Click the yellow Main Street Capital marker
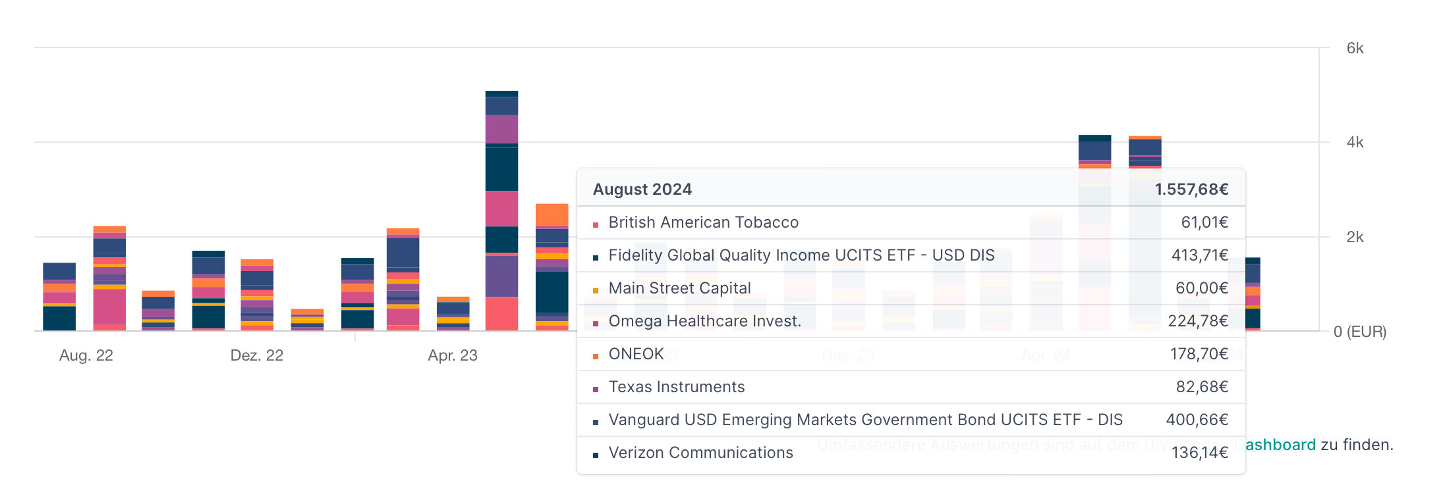 (596, 291)
